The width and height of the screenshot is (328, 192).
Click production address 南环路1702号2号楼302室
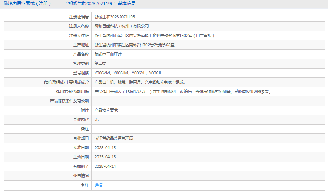[x=134, y=45]
